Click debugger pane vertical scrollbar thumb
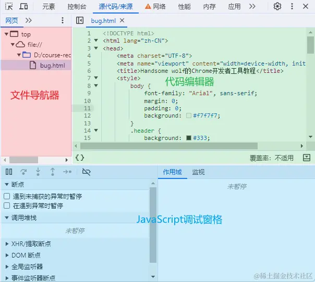The height and width of the screenshot is (282, 315). click(153, 225)
